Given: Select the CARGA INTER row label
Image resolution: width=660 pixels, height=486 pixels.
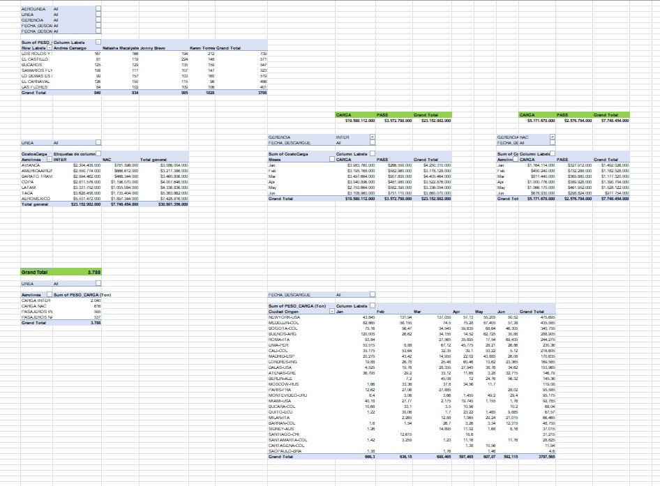Looking at the screenshot, I should (36, 301).
